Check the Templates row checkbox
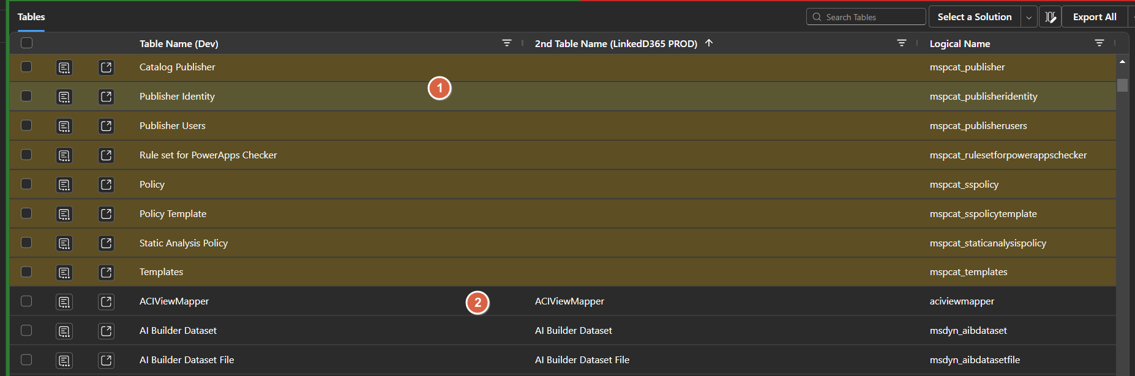Screen dimensions: 1135x376 [x=26, y=271]
